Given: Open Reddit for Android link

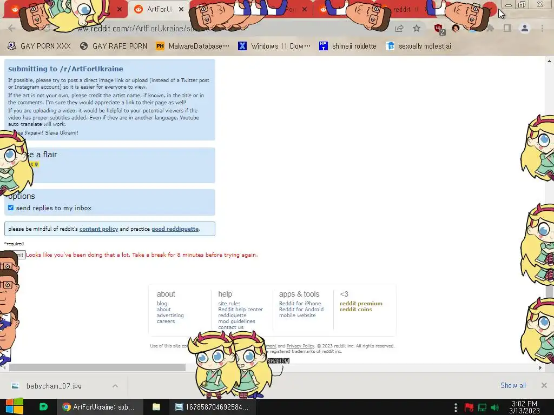Looking at the screenshot, I should pyautogui.click(x=301, y=310).
